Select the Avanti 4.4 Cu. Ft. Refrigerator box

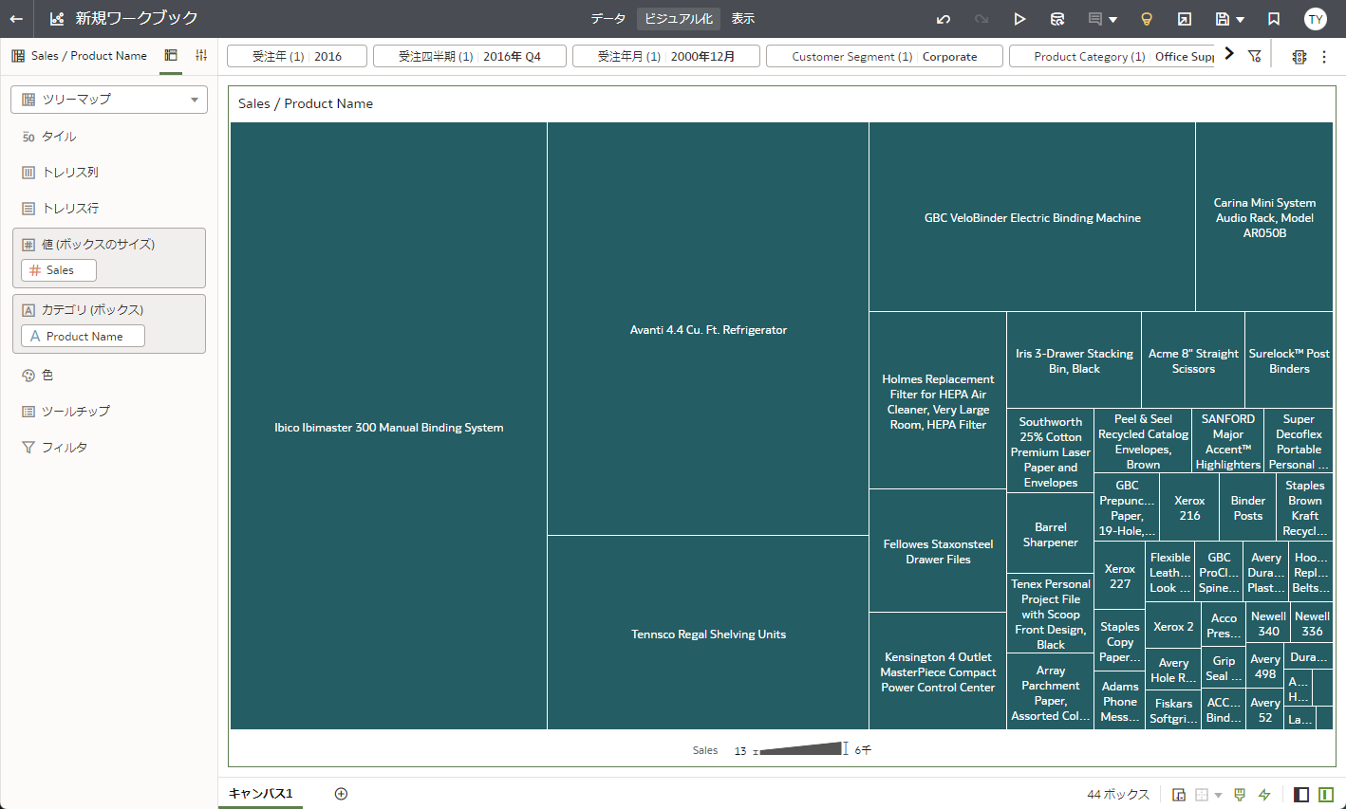(708, 329)
